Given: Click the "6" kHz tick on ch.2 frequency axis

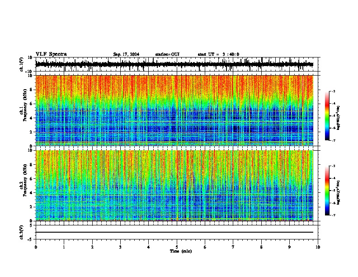Looking at the screenshot, I should point(32,179).
